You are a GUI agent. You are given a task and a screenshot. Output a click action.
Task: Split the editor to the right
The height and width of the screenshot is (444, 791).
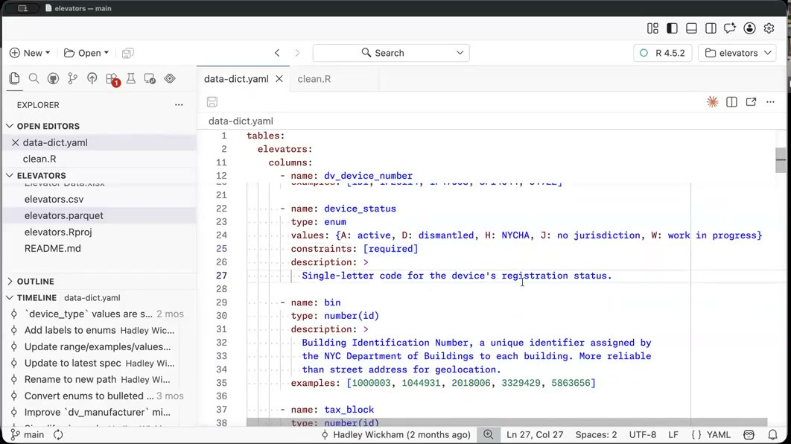tap(731, 102)
